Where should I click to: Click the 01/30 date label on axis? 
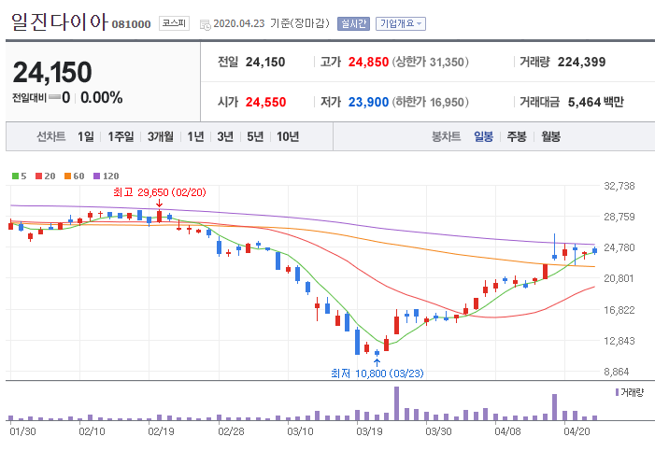22,431
